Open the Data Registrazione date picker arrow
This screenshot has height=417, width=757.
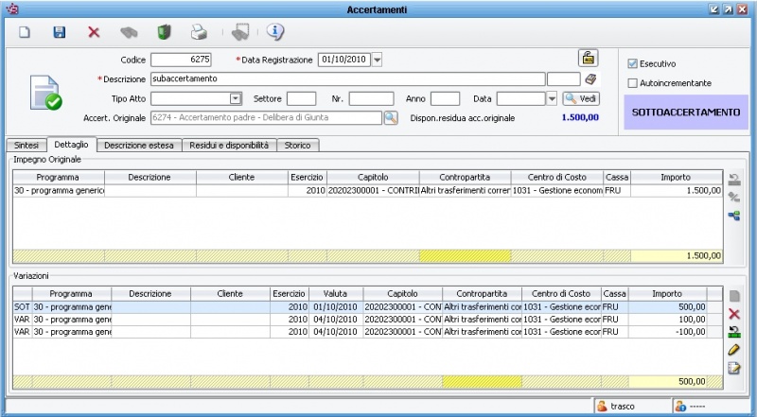(x=377, y=60)
